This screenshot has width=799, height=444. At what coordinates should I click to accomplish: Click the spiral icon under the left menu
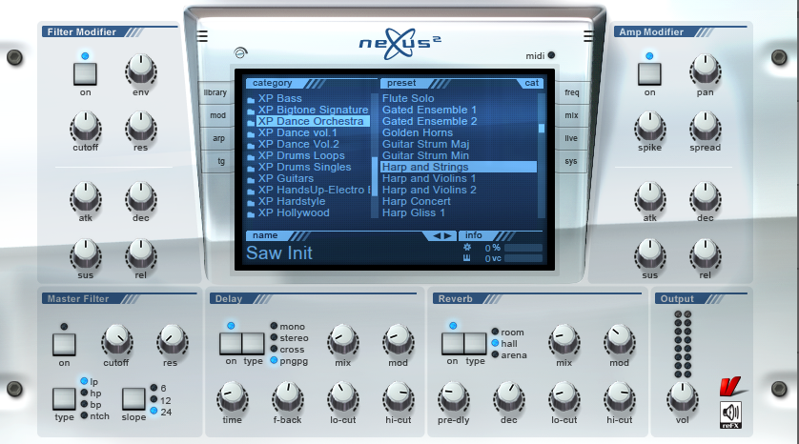240,52
